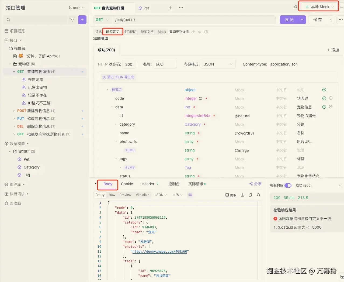Open the utf8 encoding dropdown

point(178,195)
